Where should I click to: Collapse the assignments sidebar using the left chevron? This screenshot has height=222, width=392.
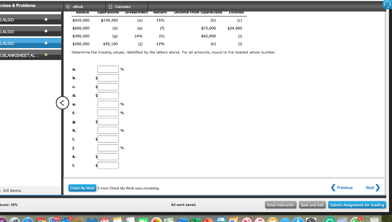(x=62, y=103)
